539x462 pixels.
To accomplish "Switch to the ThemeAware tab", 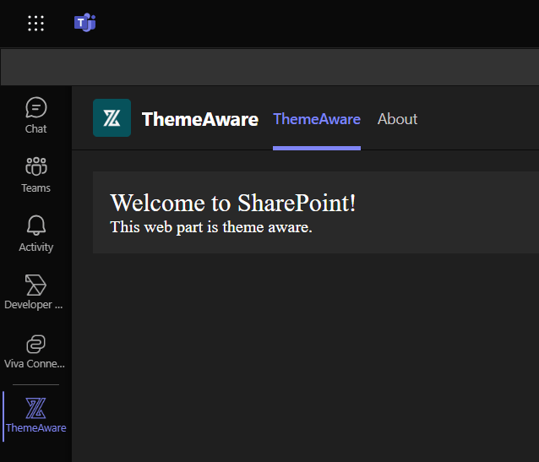I will (x=317, y=119).
